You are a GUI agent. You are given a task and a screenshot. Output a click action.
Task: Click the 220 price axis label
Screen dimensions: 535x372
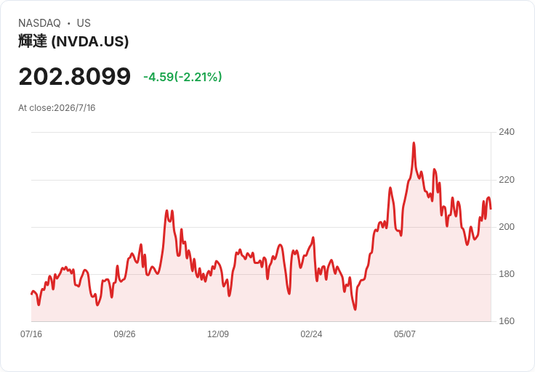pyautogui.click(x=507, y=180)
